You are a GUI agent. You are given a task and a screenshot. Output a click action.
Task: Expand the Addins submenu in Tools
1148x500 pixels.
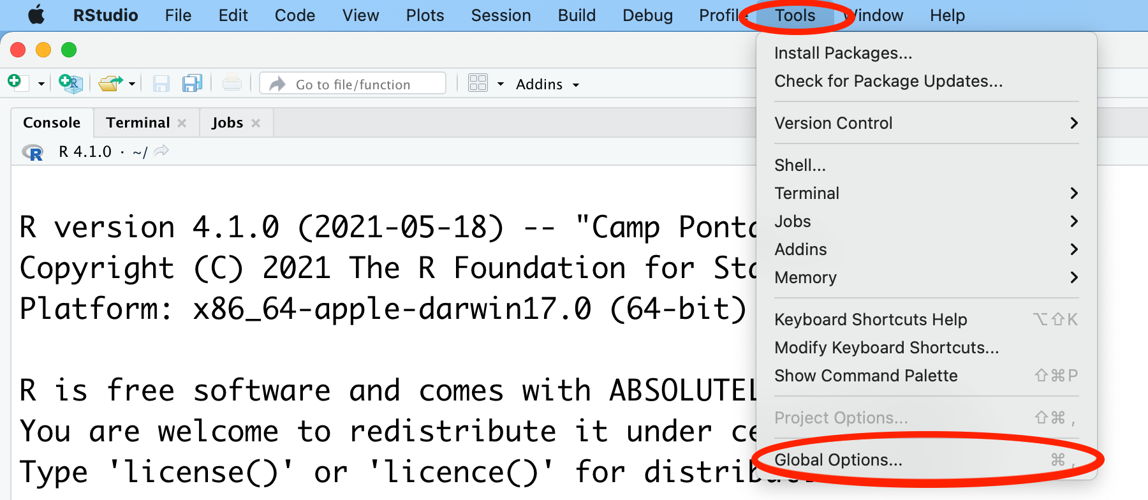(926, 249)
